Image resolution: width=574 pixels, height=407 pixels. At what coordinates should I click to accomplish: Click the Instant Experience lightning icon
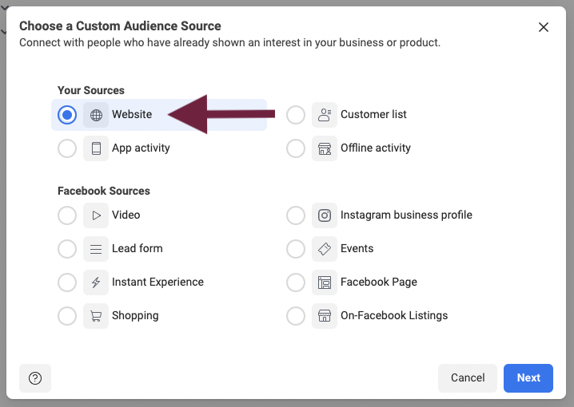pyautogui.click(x=96, y=283)
